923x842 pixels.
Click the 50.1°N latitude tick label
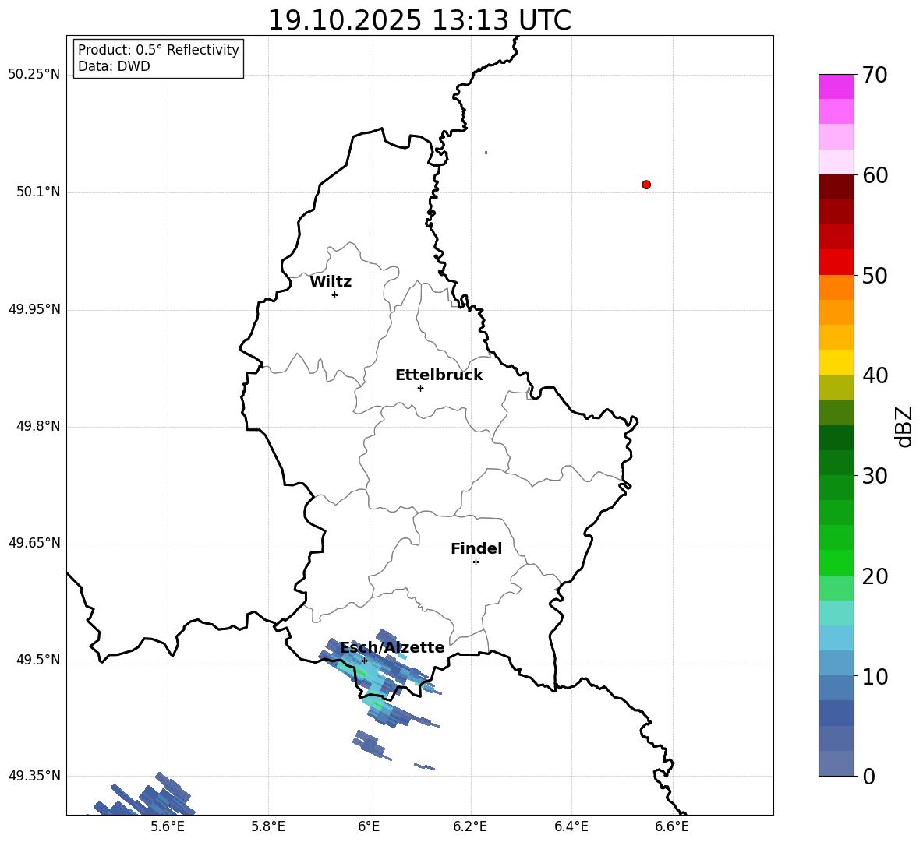[x=38, y=192]
